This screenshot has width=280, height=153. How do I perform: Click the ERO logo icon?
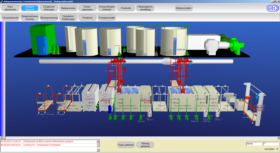(272, 8)
